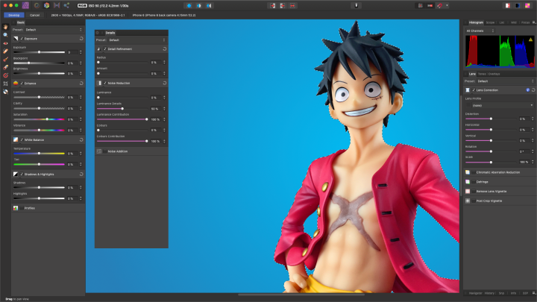Click the Exposure value stepper
Image resolution: width=537 pixels, height=302 pixels.
(81, 52)
